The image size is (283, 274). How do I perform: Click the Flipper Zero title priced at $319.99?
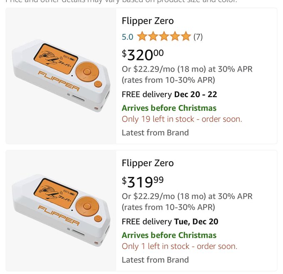tap(147, 163)
